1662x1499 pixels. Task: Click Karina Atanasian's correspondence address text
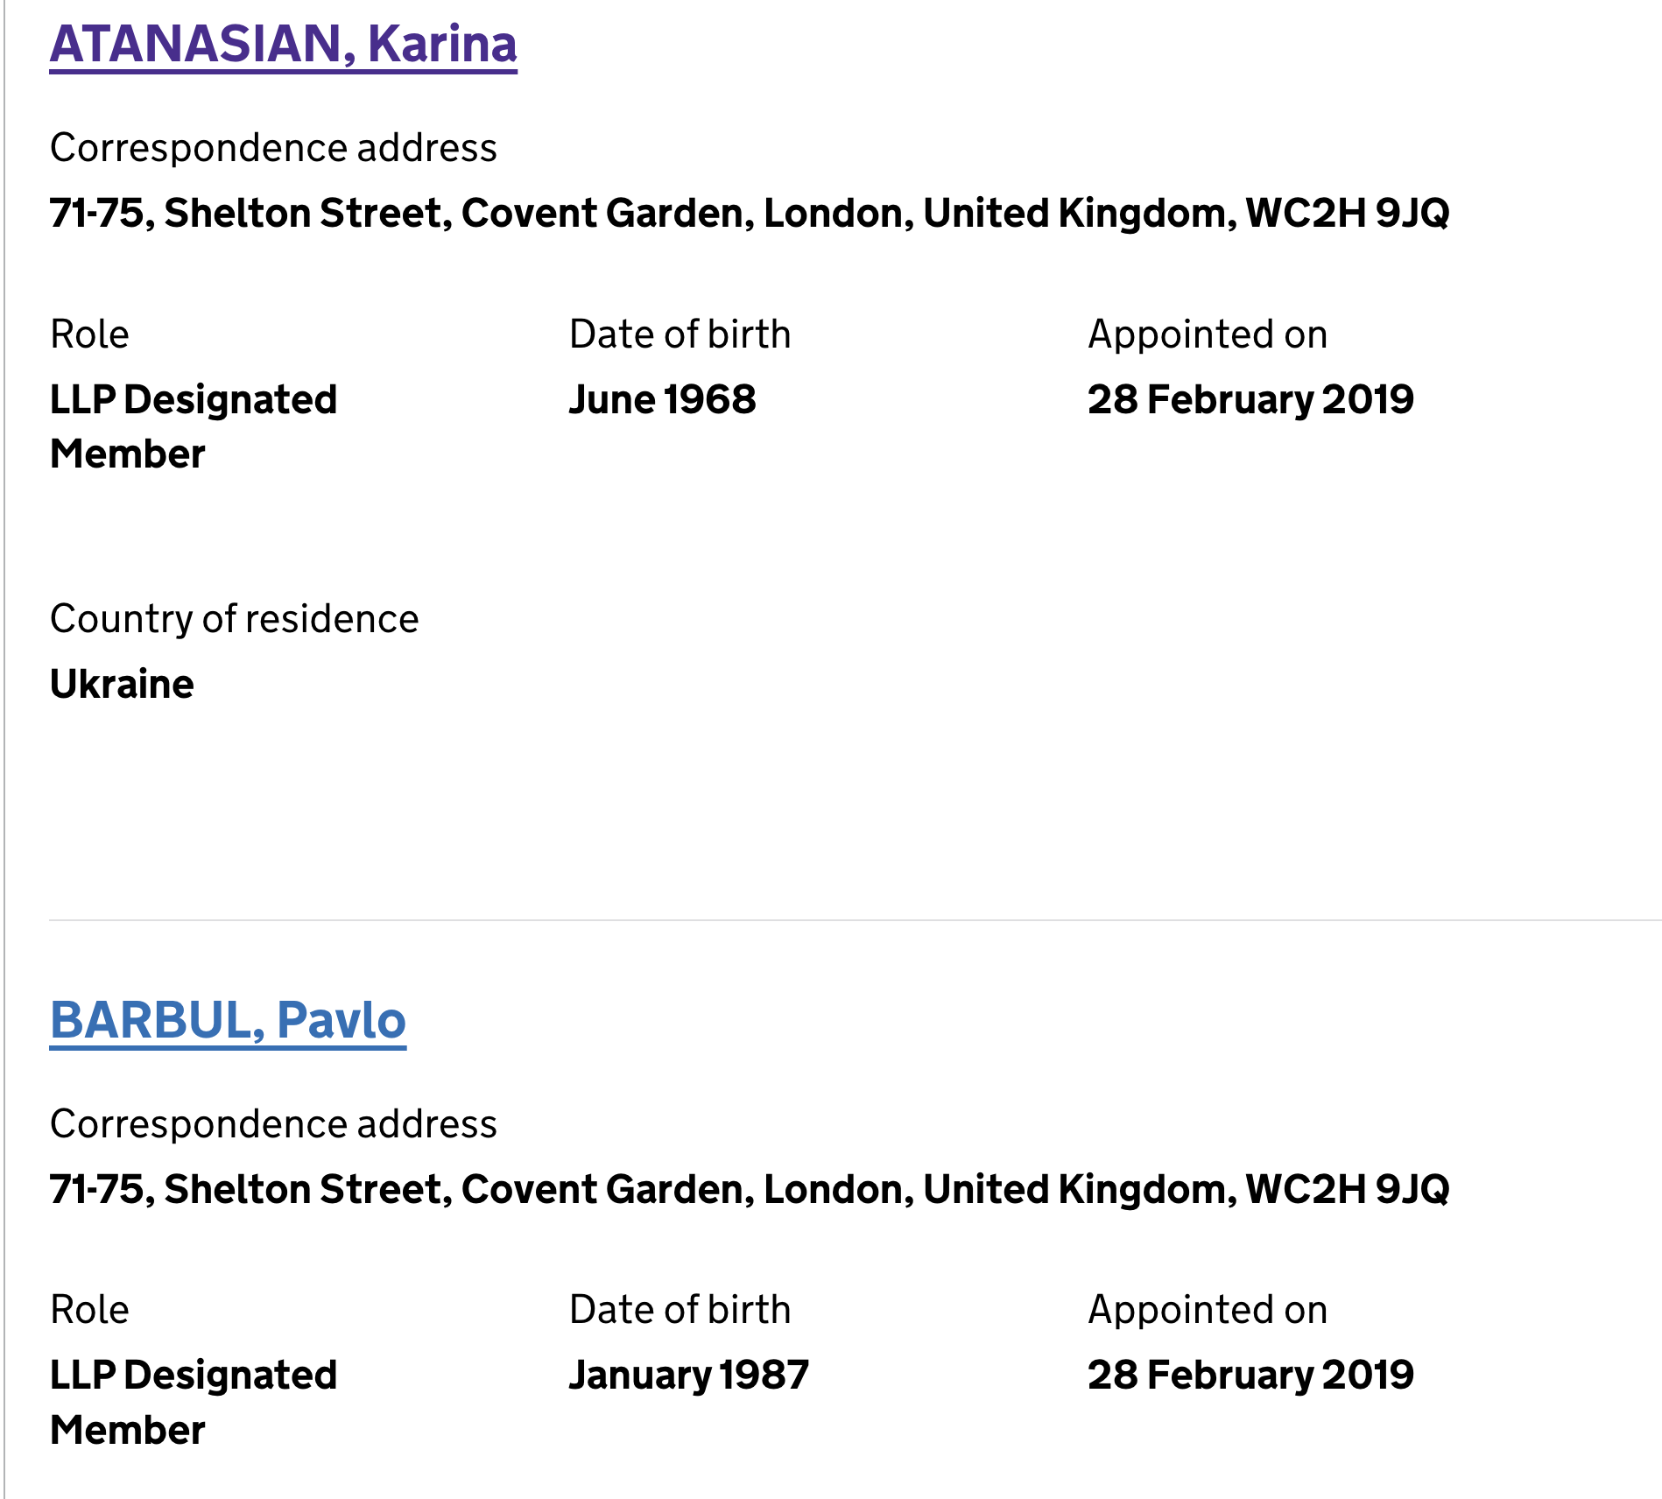coord(749,214)
